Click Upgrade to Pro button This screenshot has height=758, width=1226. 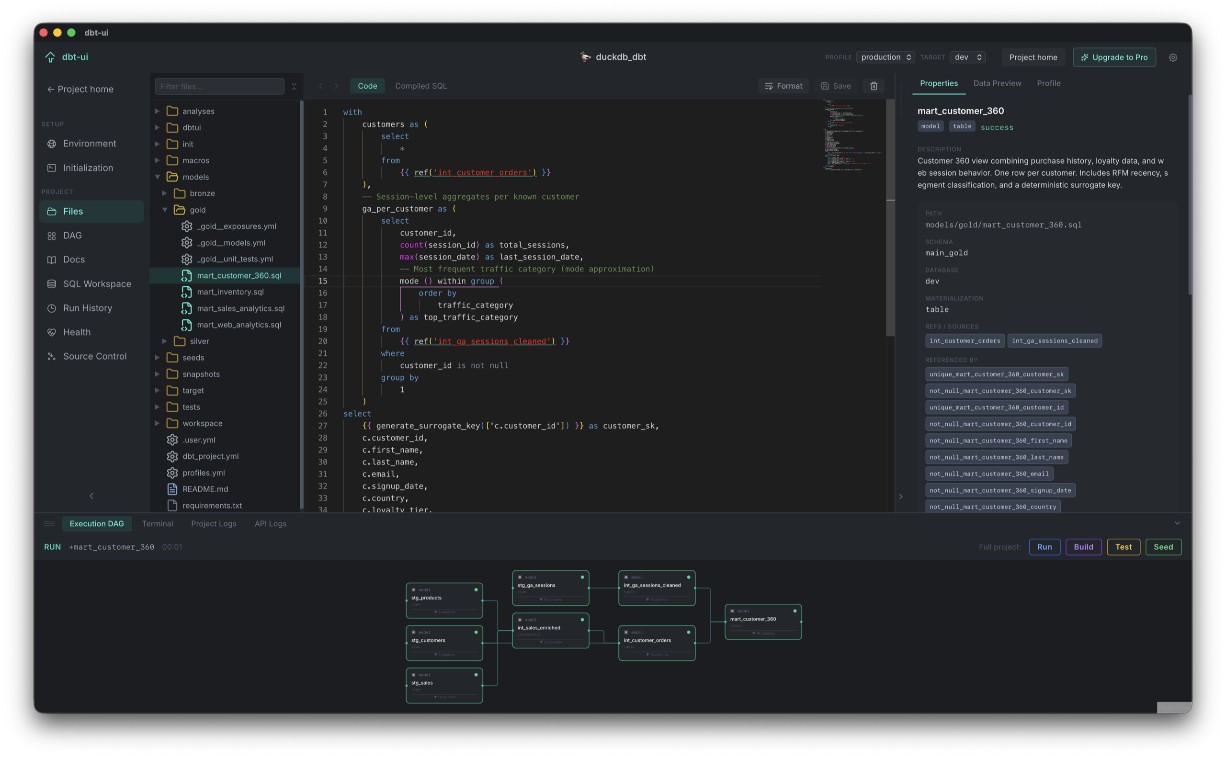click(x=1114, y=57)
